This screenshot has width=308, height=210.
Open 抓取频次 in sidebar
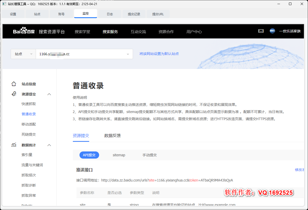(29, 175)
